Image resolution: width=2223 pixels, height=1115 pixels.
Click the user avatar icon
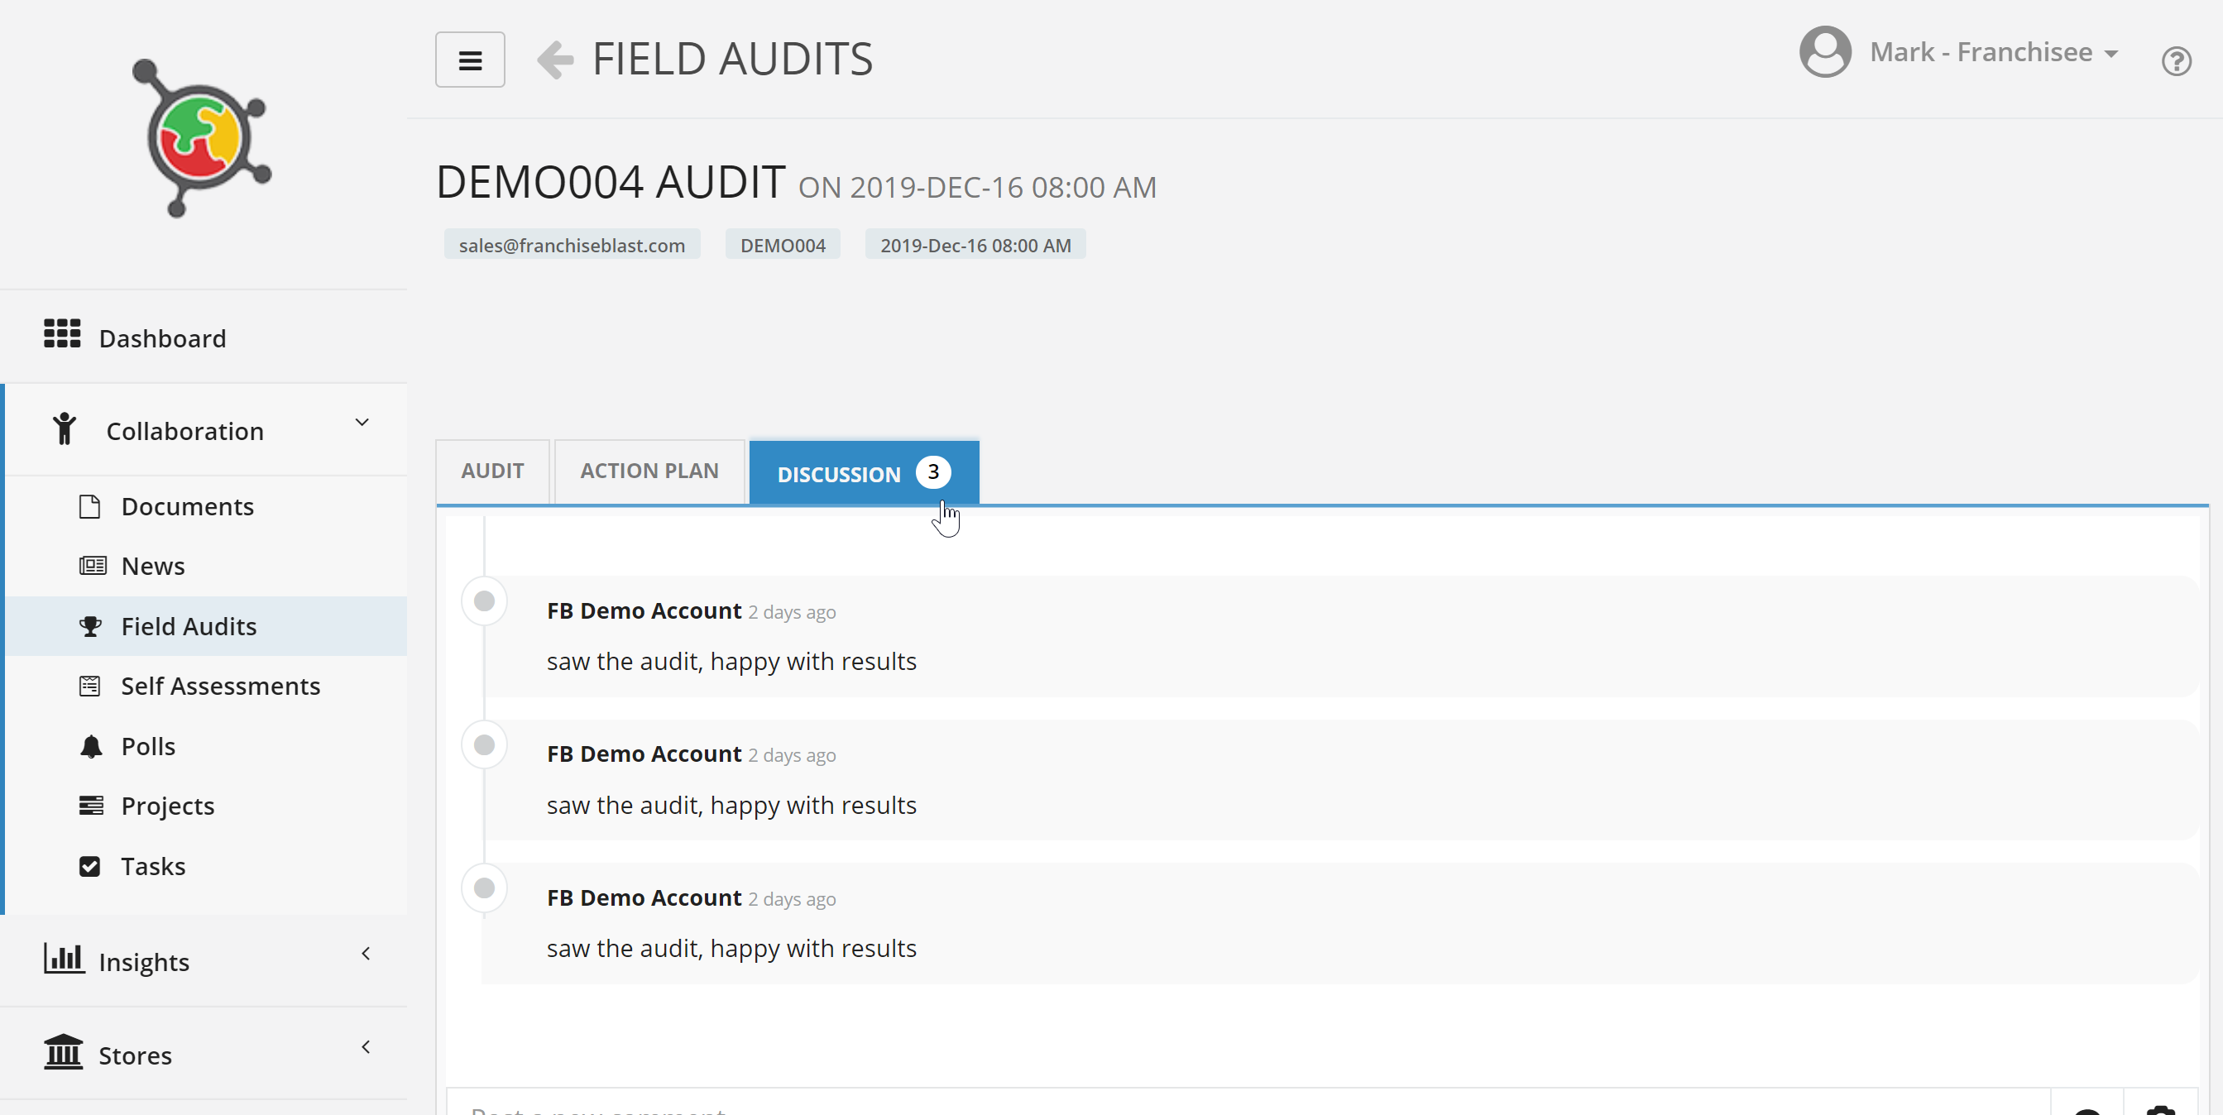coord(1824,52)
